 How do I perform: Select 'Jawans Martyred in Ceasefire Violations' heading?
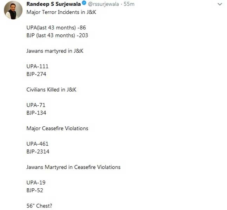pos(73,167)
